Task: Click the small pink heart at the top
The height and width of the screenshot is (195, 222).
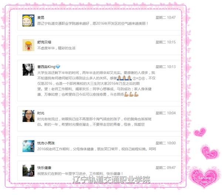Action: click(200, 132)
